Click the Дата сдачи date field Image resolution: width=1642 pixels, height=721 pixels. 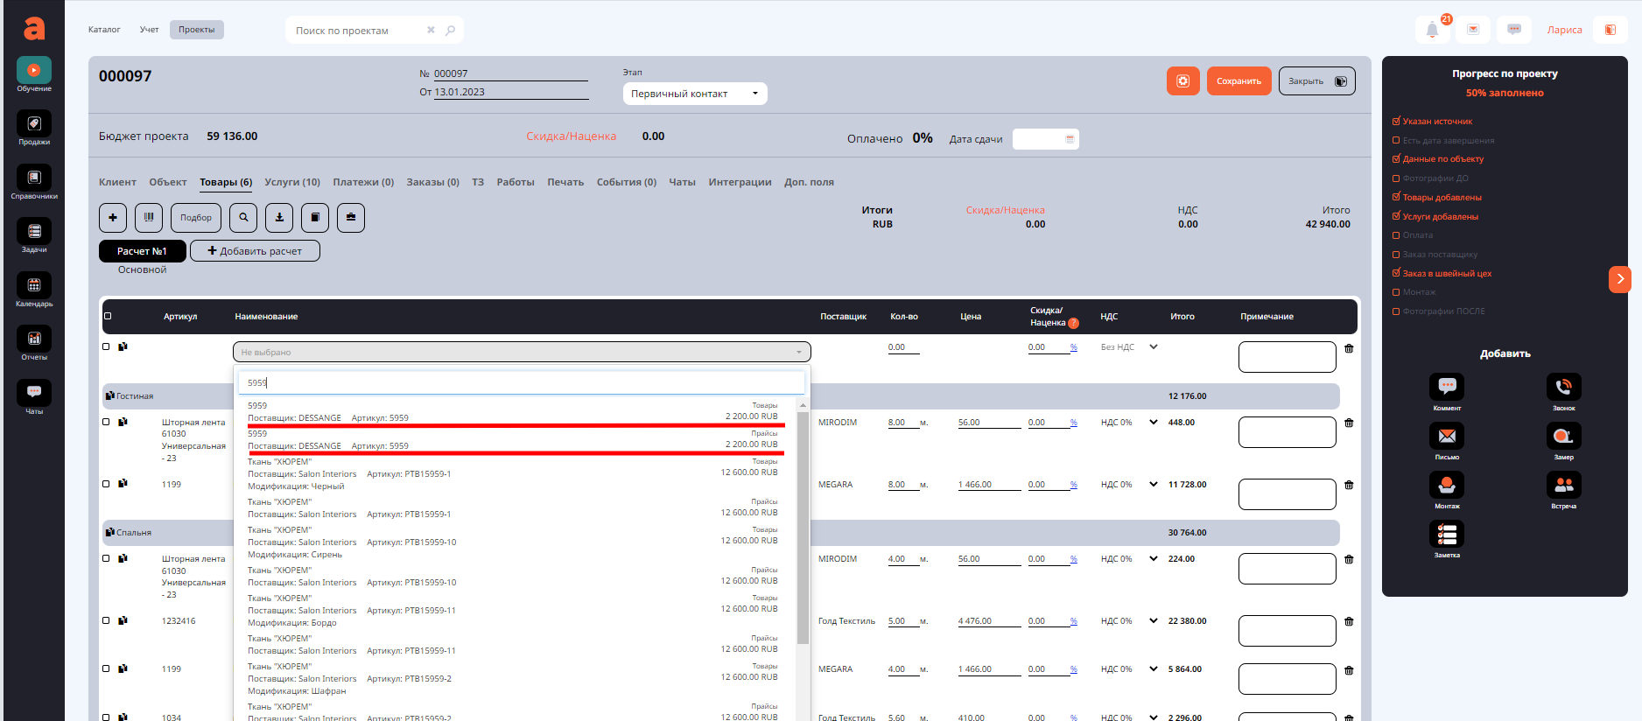click(x=1045, y=139)
